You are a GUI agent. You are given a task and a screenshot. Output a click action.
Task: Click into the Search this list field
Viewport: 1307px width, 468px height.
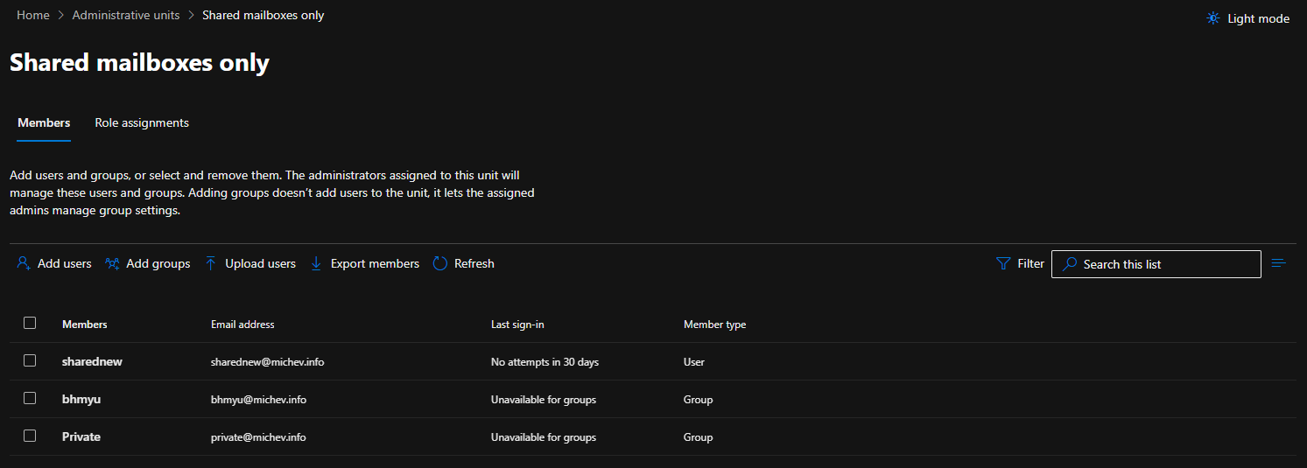(x=1166, y=264)
